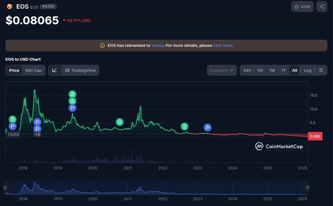Viewport: 333px width, 206px height.
Task: Select the 24h time range
Action: click(247, 70)
